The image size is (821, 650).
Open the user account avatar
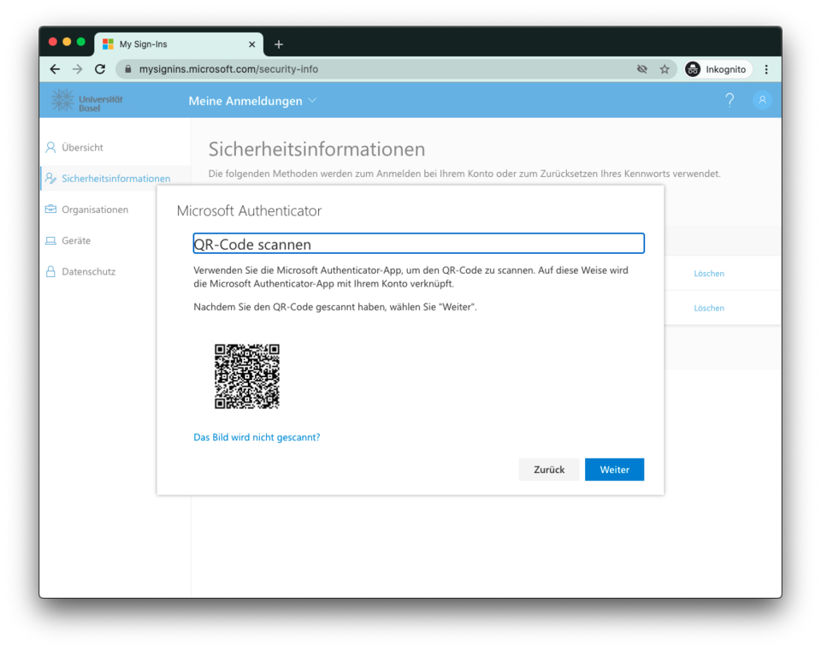point(761,100)
